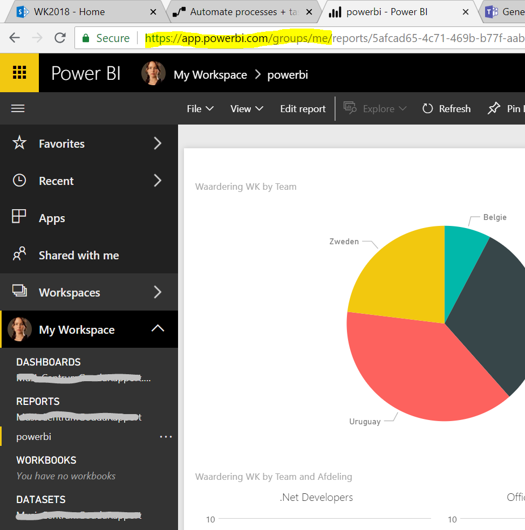The image size is (525, 530).
Task: Expand the Favorites flyout chevron
Action: pyautogui.click(x=158, y=143)
